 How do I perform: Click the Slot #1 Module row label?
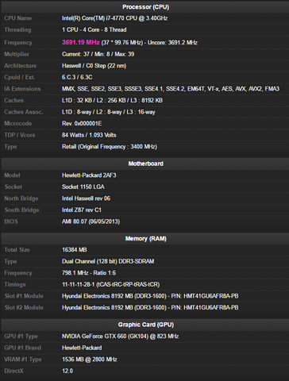[24, 296]
